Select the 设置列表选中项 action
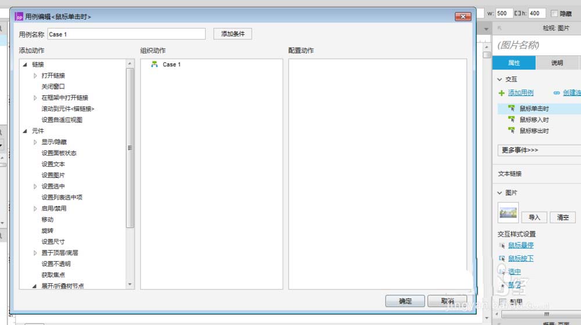 tap(62, 198)
